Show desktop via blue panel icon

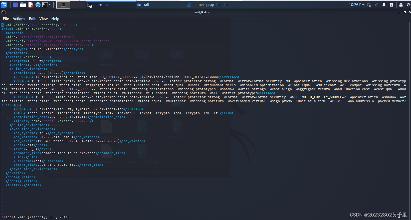coord(16,5)
